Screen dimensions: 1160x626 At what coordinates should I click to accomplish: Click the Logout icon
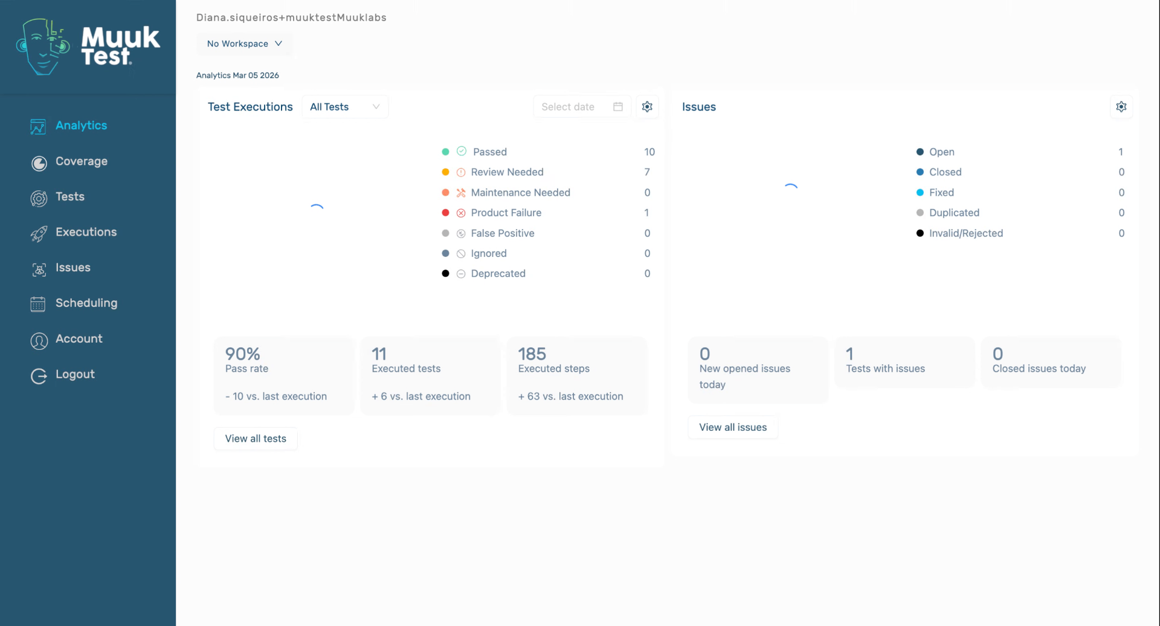click(x=38, y=376)
